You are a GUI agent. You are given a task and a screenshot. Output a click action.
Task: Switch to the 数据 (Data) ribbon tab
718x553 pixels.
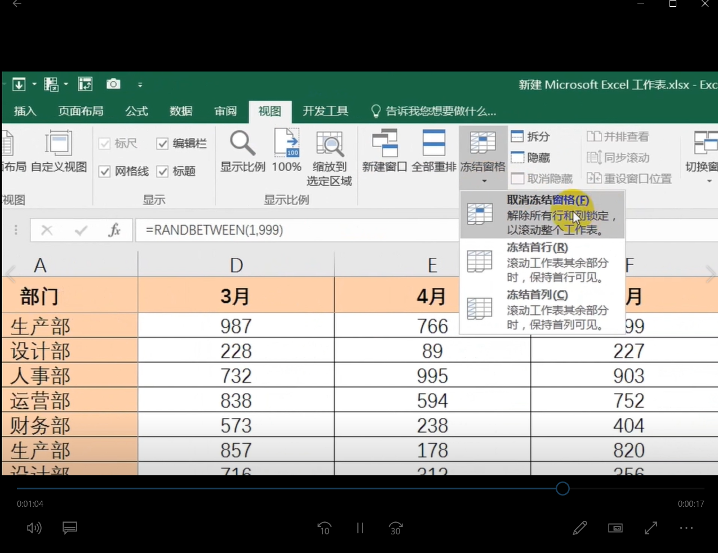181,111
